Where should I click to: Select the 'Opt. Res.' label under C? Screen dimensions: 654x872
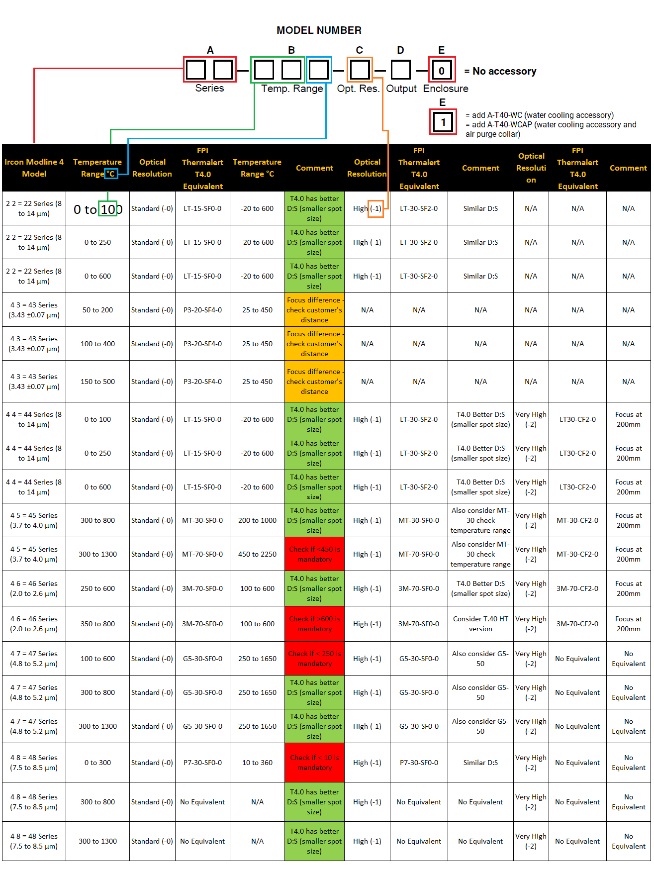click(358, 89)
